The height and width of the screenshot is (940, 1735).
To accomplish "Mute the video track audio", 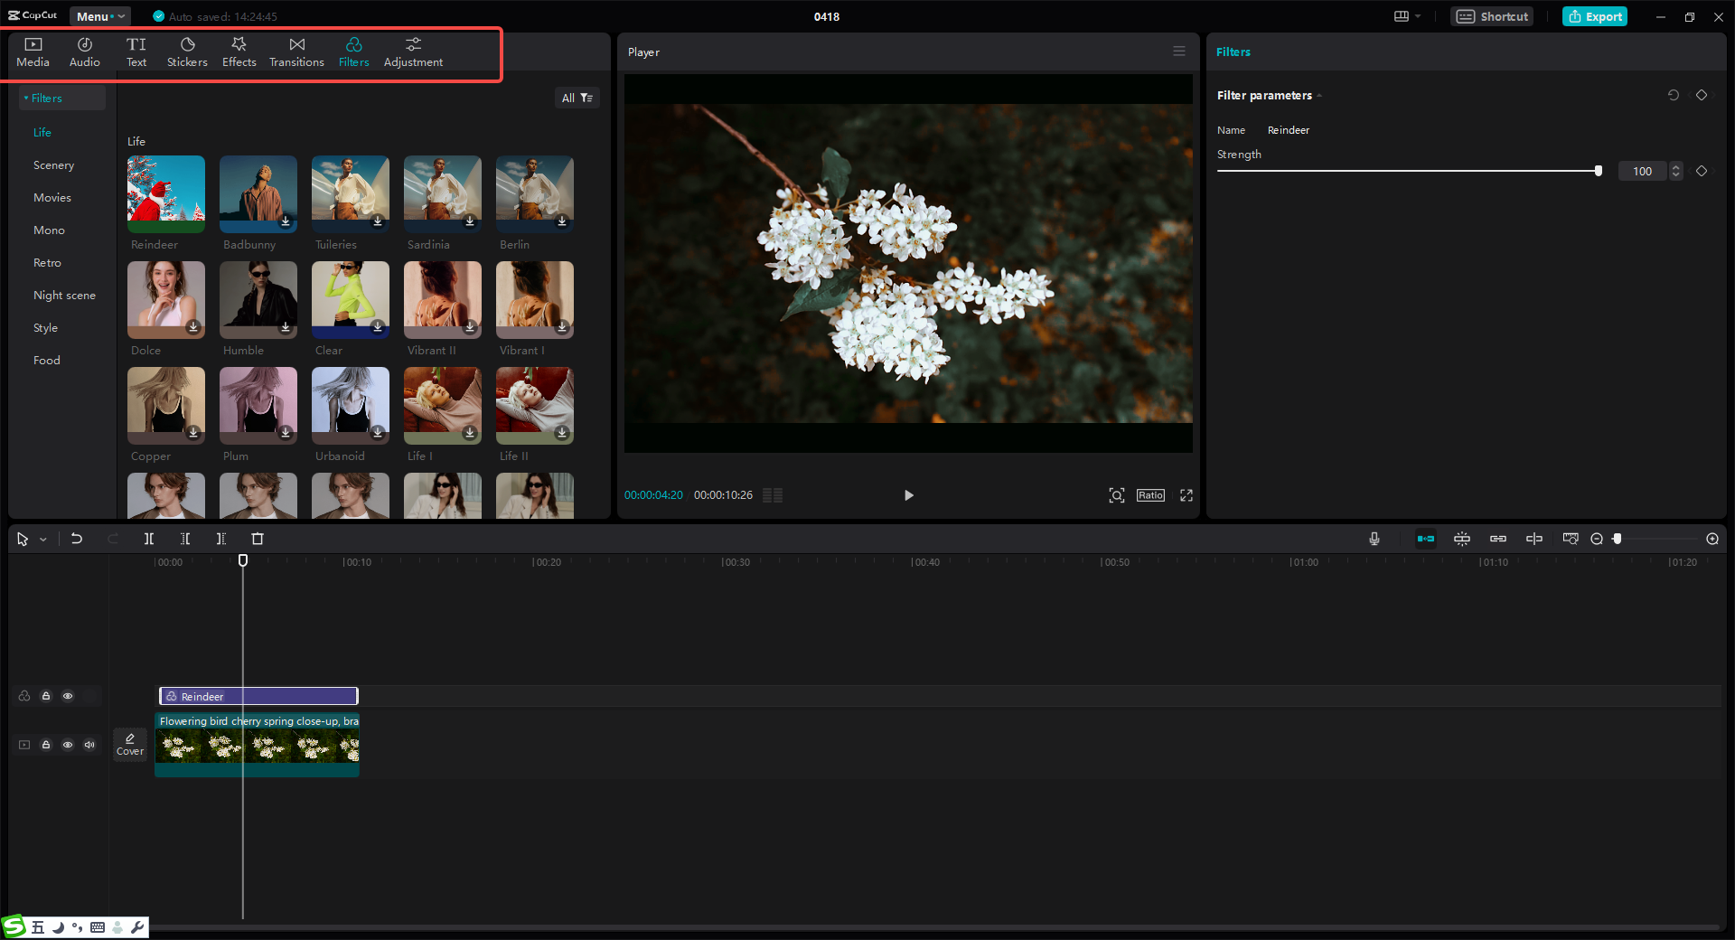I will coord(89,745).
